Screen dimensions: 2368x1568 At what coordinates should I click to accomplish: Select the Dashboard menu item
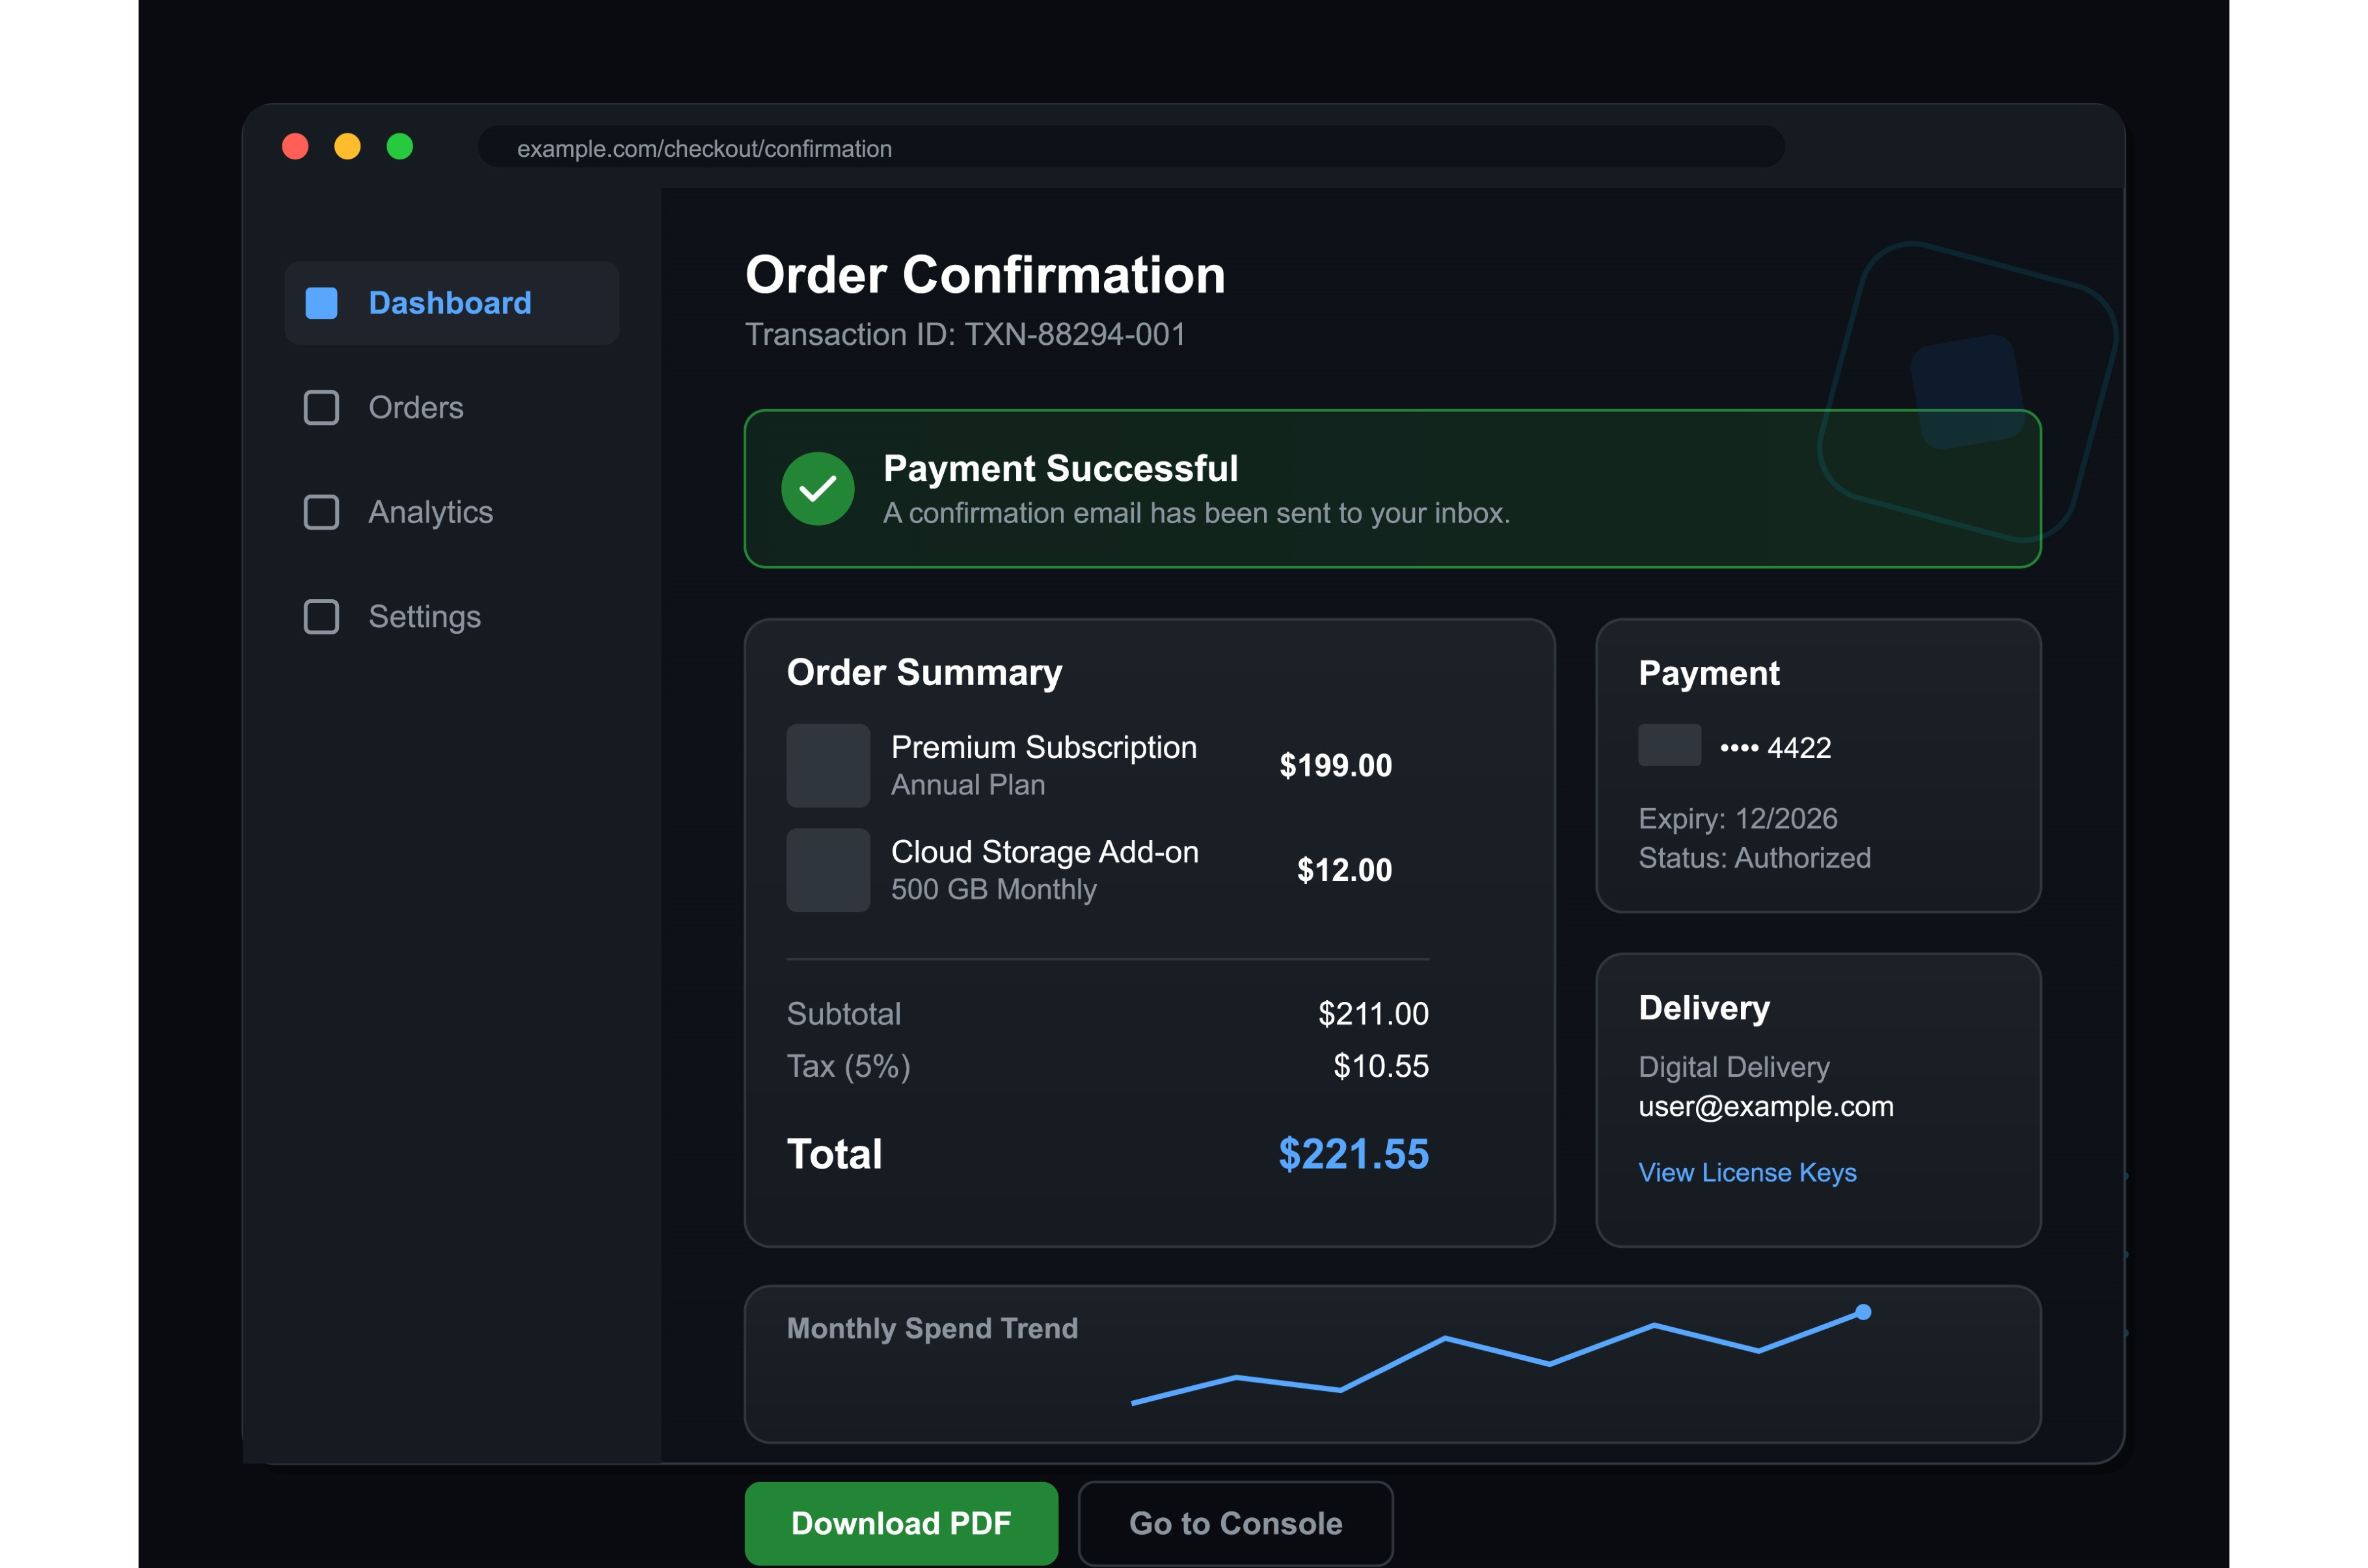click(x=450, y=303)
